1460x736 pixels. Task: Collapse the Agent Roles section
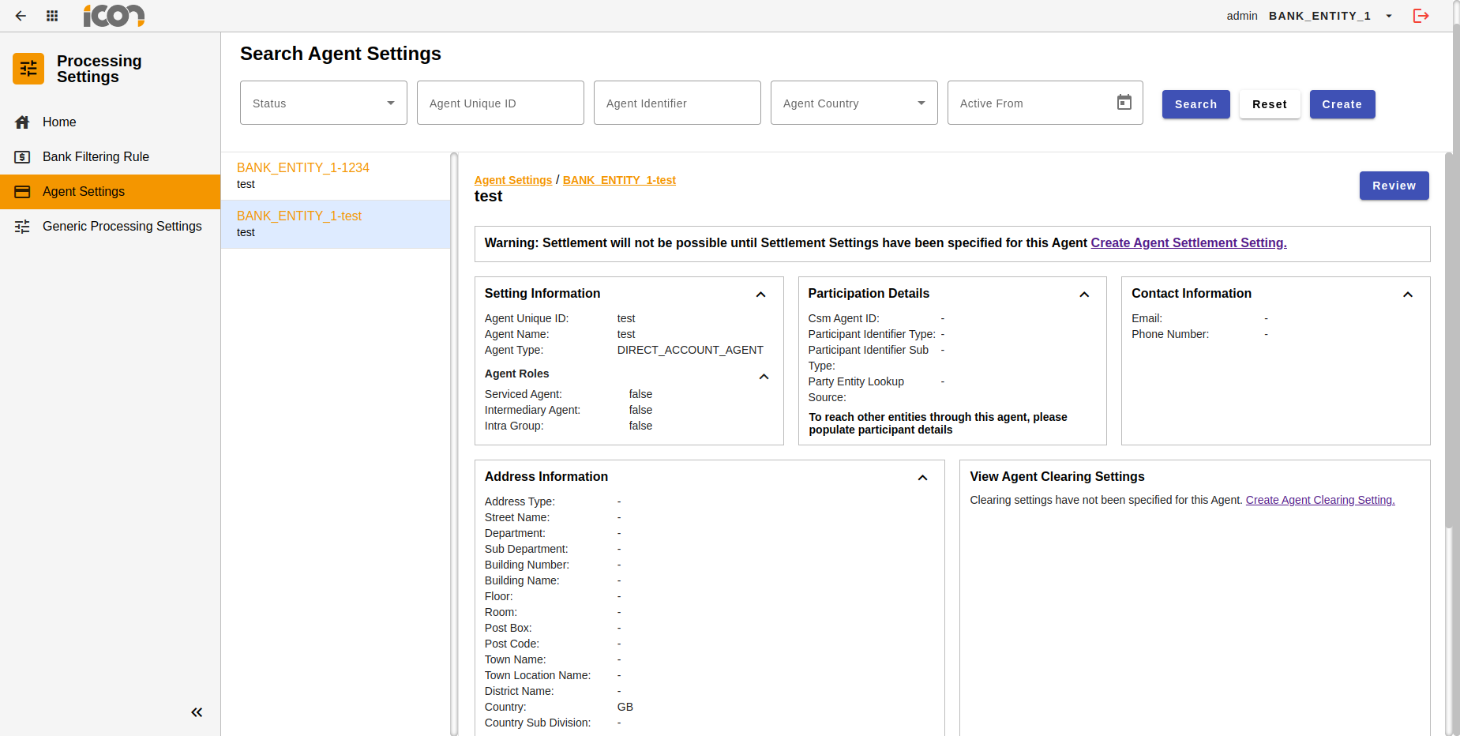[764, 377]
